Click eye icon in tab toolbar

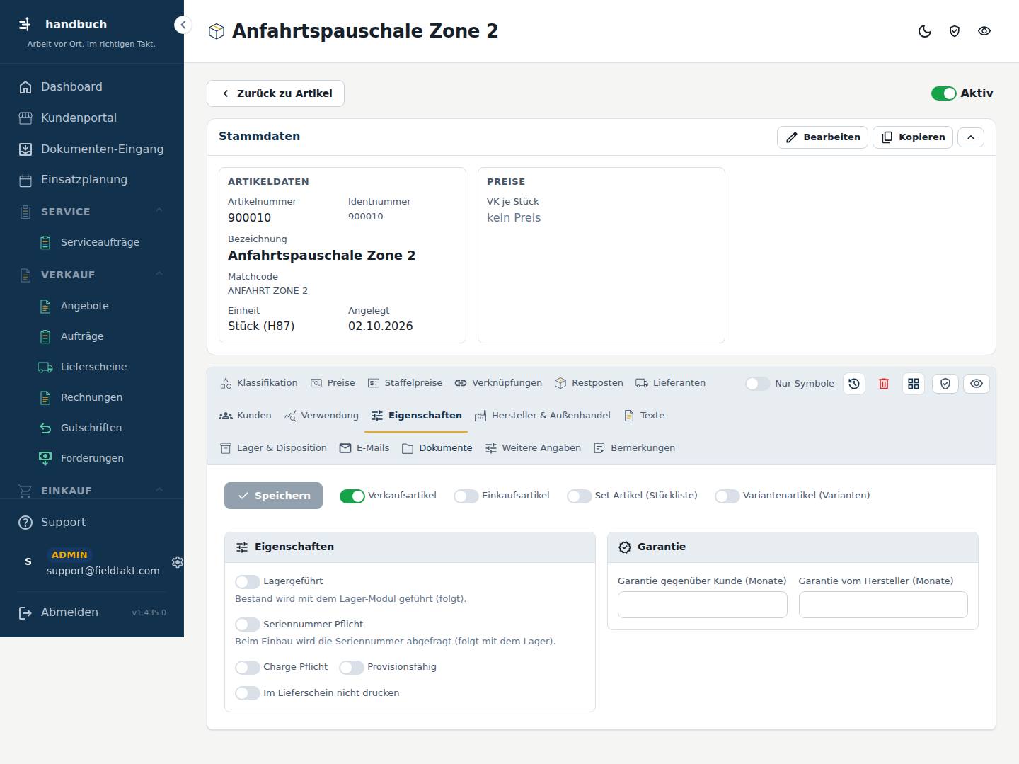coord(977,384)
